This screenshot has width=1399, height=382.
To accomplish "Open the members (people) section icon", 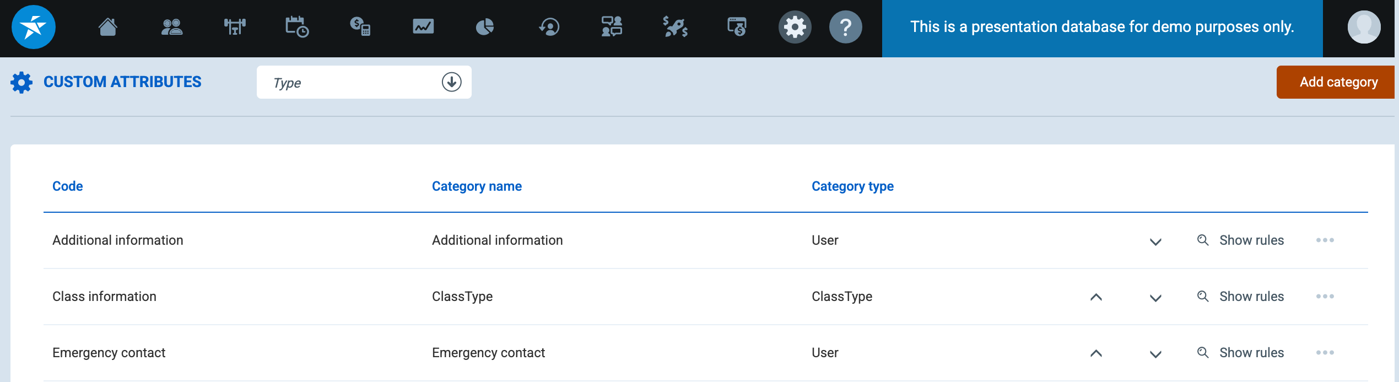I will tap(171, 26).
